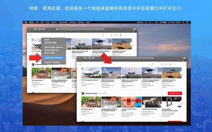212x132 pixels.
Task: Open the View menu
Action: coord(47,22)
